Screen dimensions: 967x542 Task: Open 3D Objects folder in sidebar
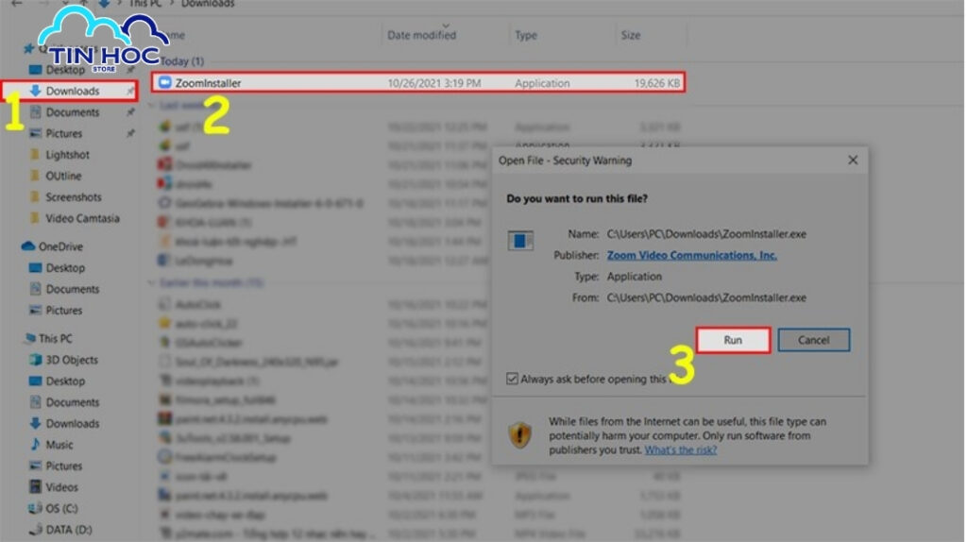(x=71, y=360)
